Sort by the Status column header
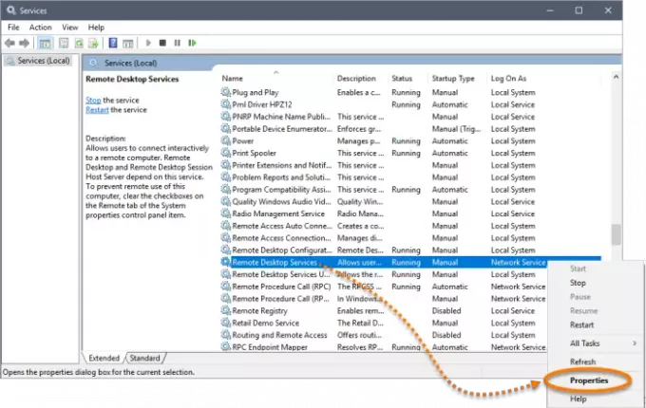Image resolution: width=646 pixels, height=408 pixels. point(402,78)
